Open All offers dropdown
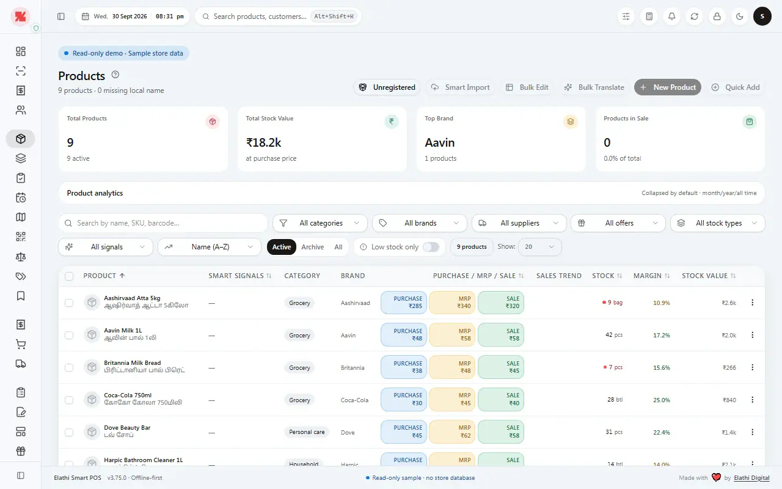 click(618, 223)
